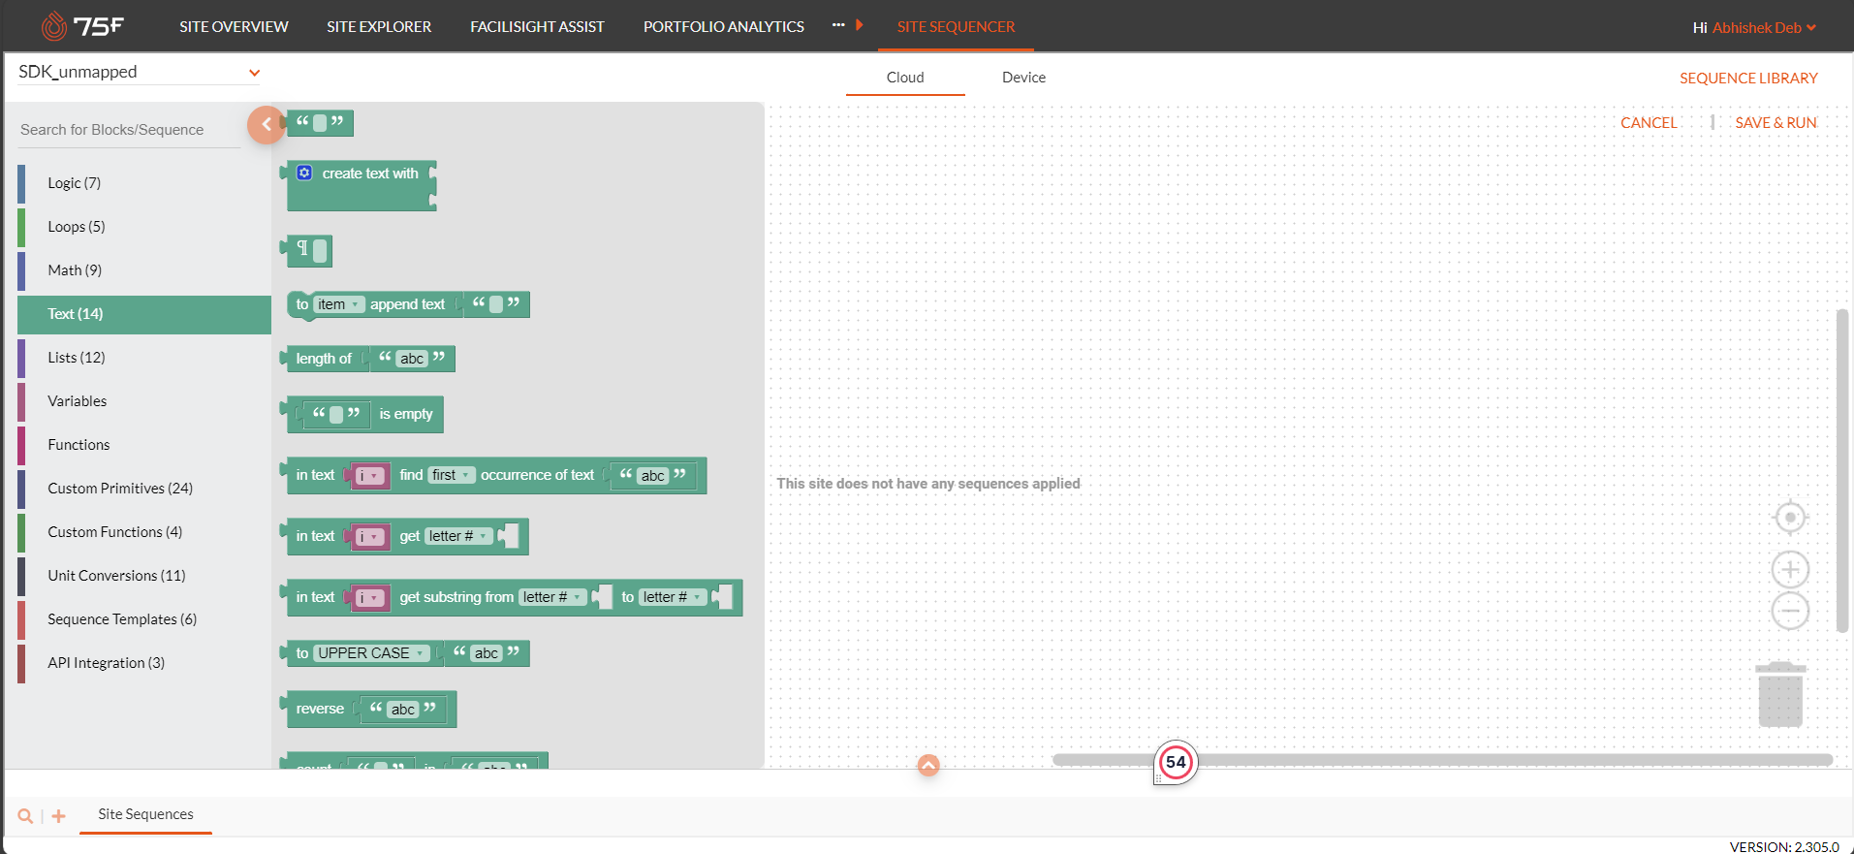Click the abc text field in length of block

pos(412,359)
